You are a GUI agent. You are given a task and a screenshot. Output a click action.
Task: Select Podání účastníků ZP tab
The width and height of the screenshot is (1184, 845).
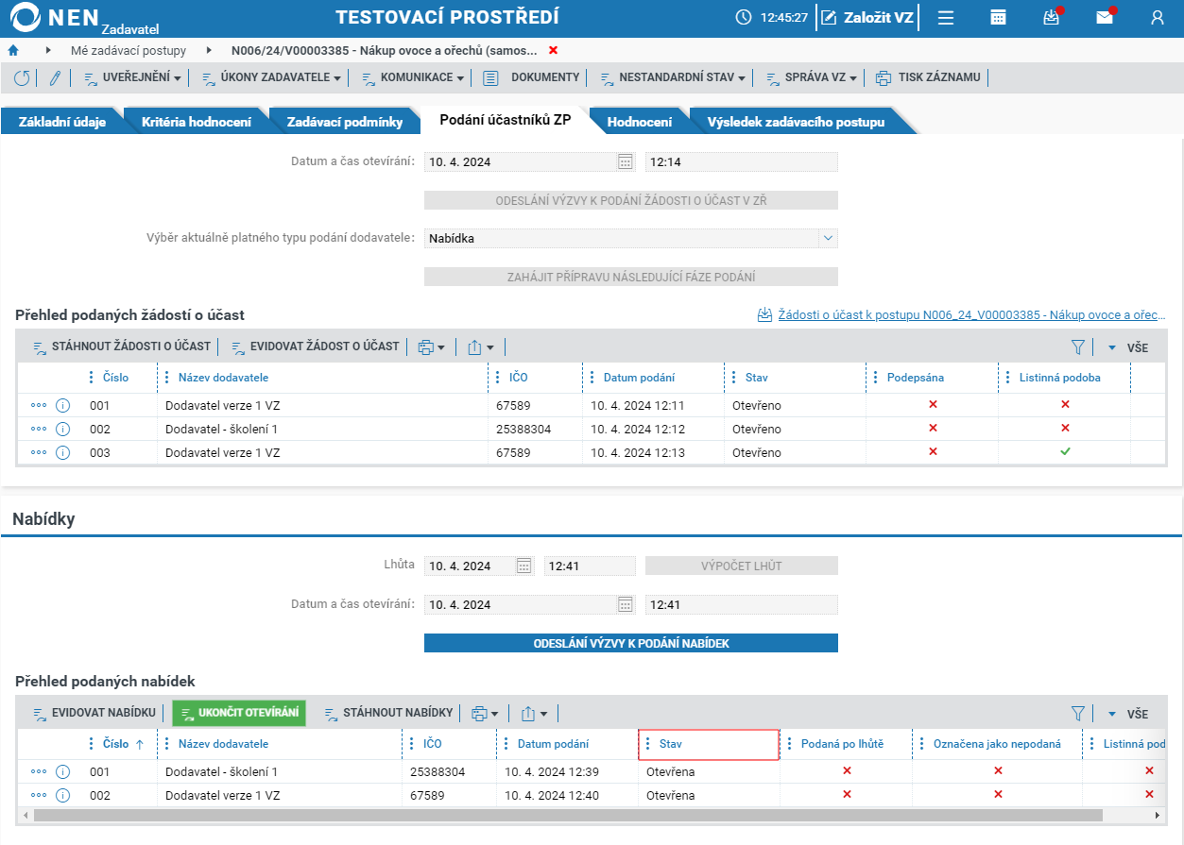coord(506,119)
